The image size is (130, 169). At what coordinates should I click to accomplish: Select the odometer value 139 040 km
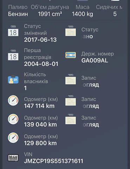pos(40,125)
